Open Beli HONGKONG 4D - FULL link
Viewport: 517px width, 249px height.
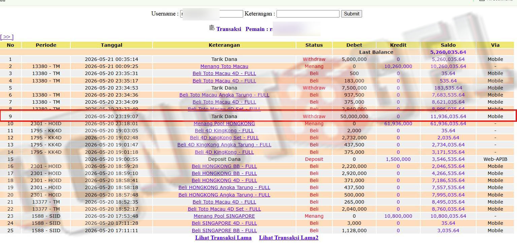224,180
